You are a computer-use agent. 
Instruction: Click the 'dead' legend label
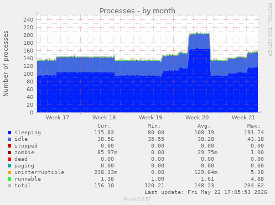21,159
